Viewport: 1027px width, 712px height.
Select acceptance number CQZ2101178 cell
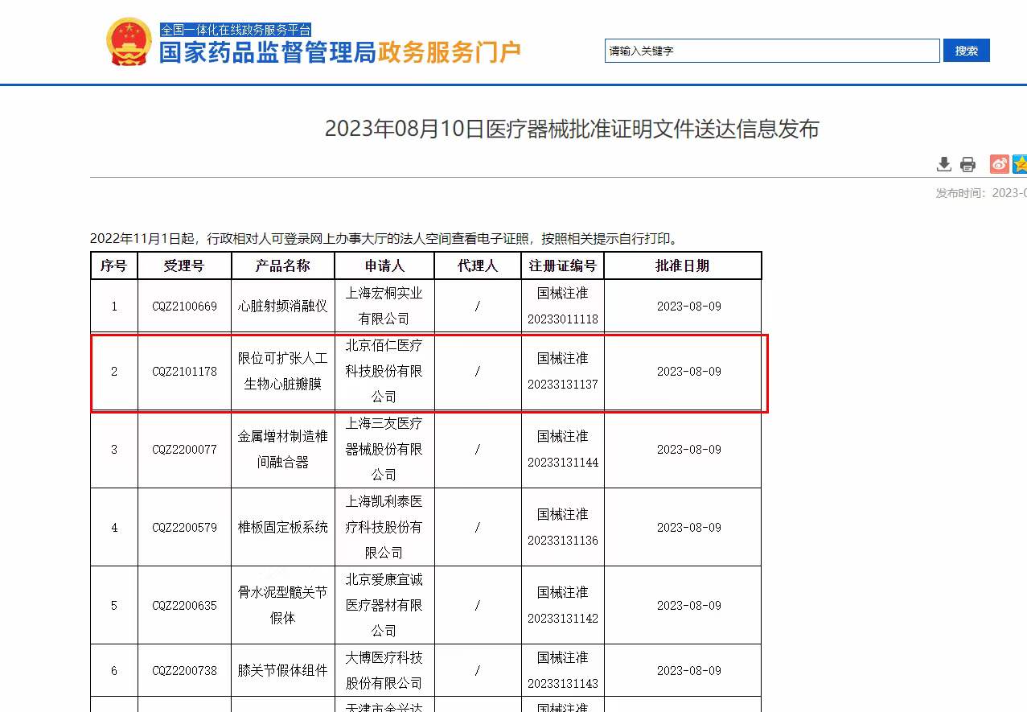pyautogui.click(x=184, y=372)
